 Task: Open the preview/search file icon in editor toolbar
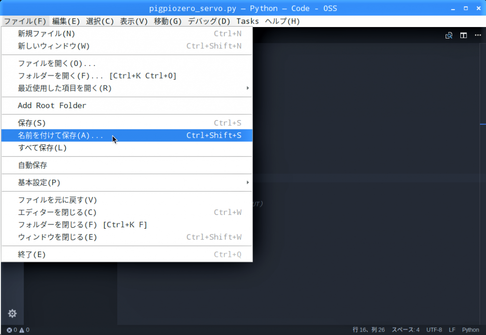point(449,36)
